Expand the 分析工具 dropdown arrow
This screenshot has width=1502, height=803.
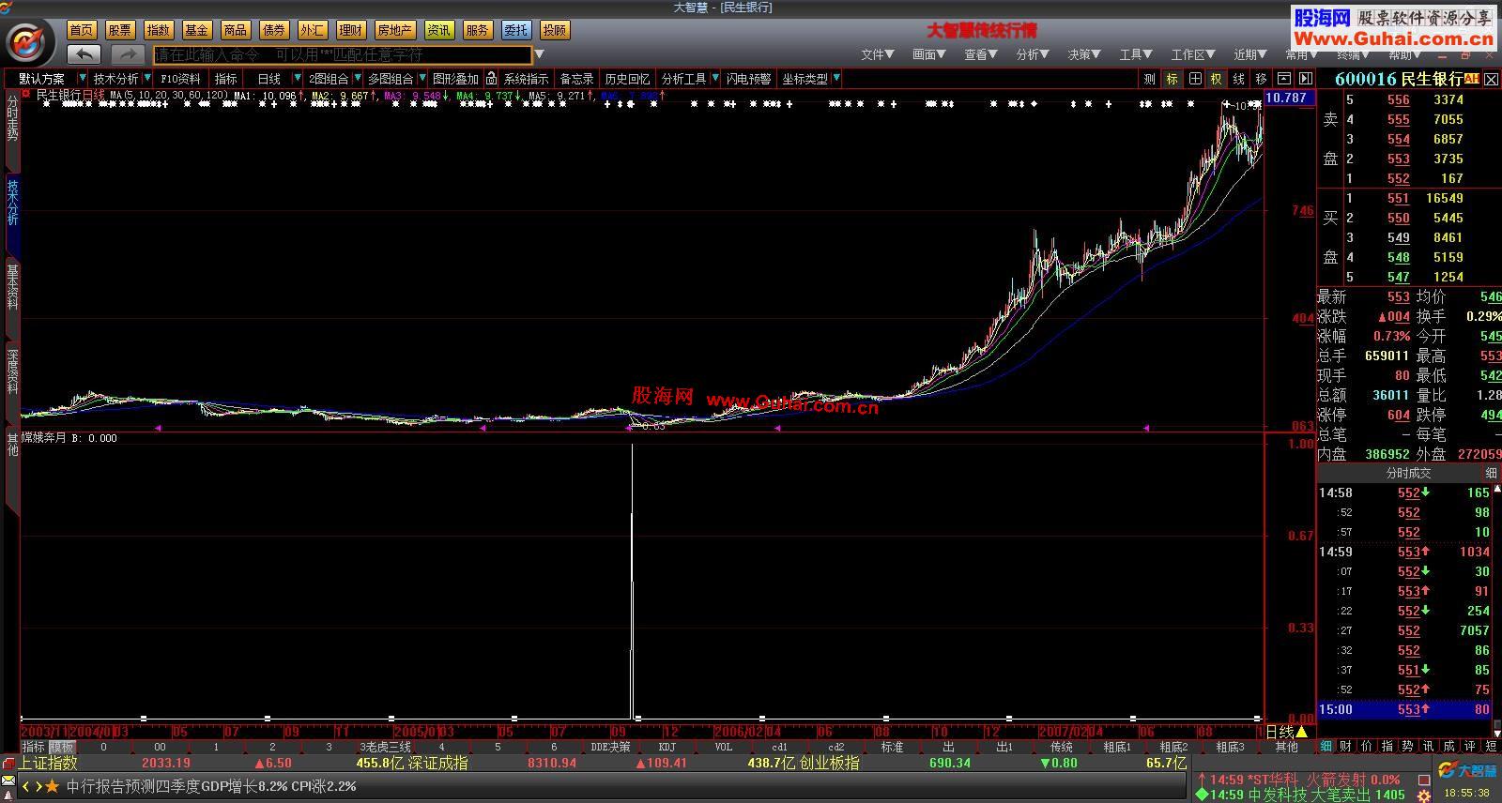point(715,79)
